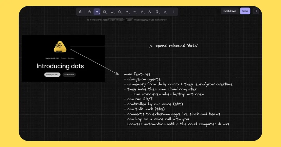Toggle the canvas lock tool
Image resolution: width=281 pixels, height=147 pixels.
pos(80,12)
